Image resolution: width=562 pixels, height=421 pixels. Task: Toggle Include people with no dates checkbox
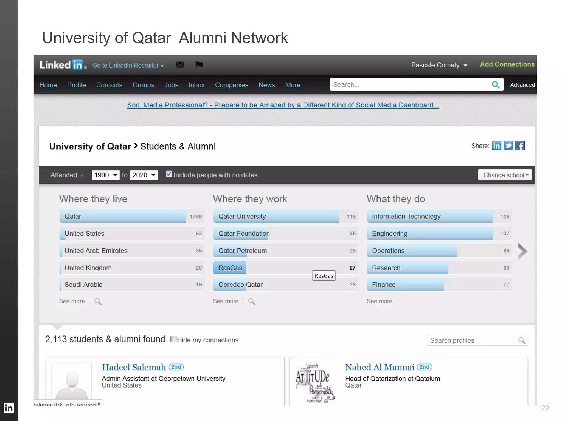[x=169, y=174]
